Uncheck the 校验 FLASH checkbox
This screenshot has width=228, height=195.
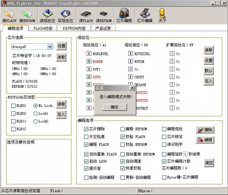[122, 137]
